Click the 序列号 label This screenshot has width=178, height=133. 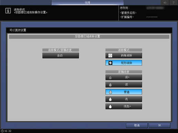[x=125, y=8]
